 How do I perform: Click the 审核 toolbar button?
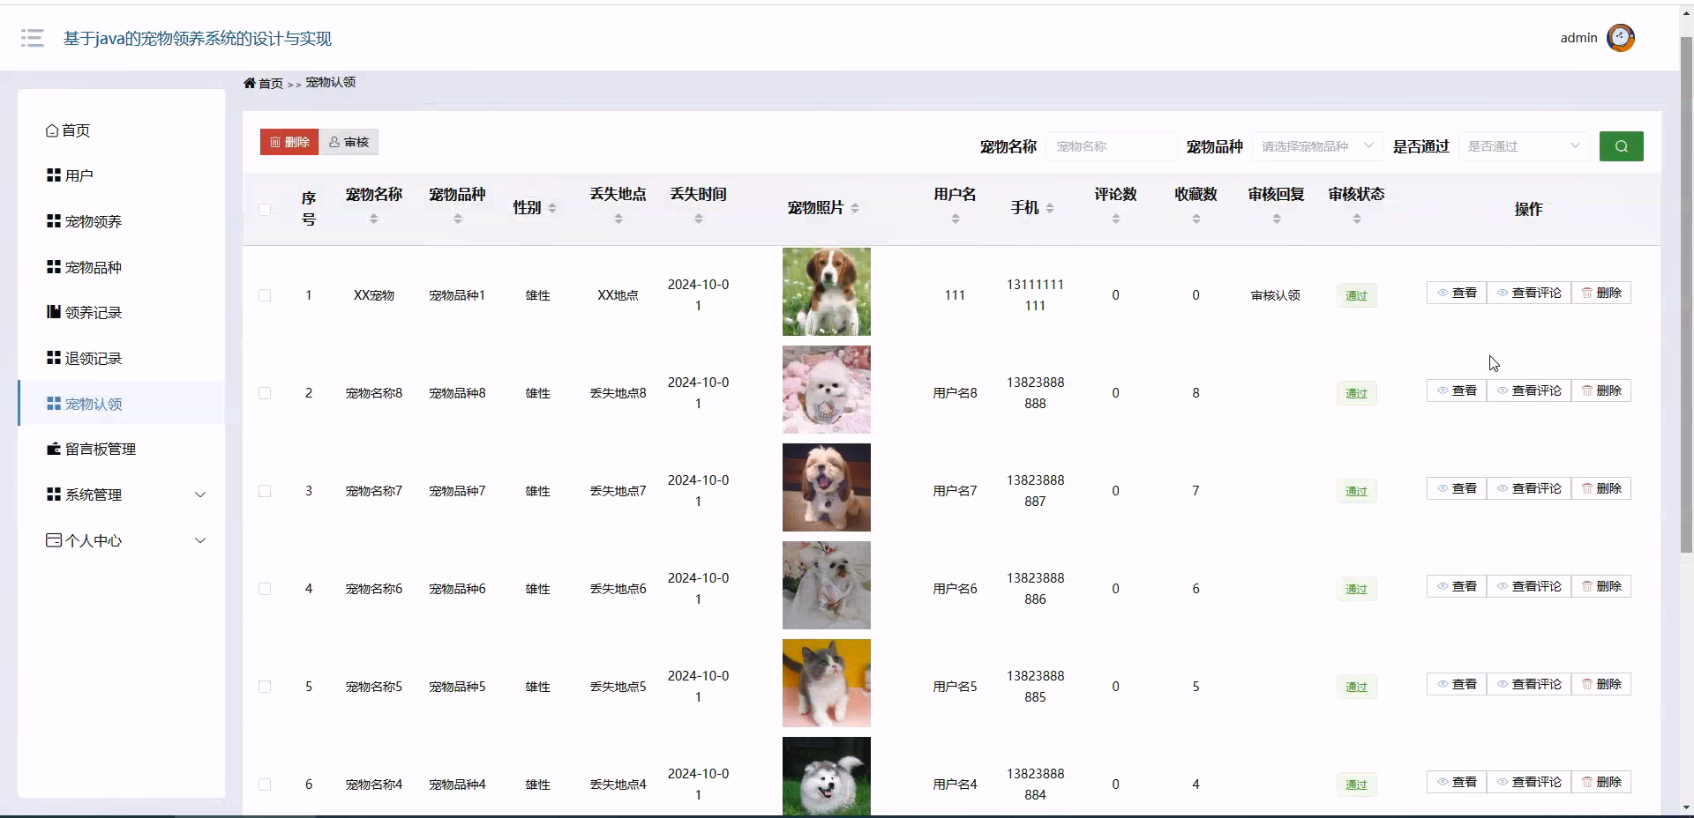[x=349, y=142]
